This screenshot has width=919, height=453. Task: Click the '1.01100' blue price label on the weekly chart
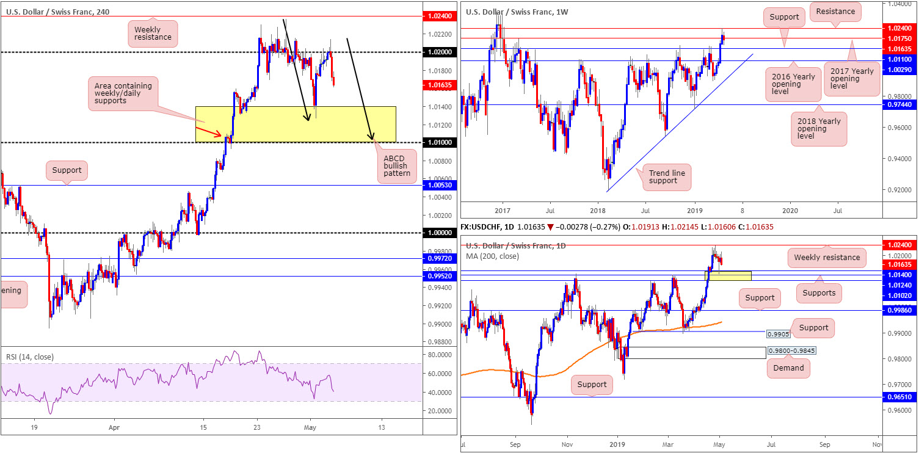coord(900,60)
